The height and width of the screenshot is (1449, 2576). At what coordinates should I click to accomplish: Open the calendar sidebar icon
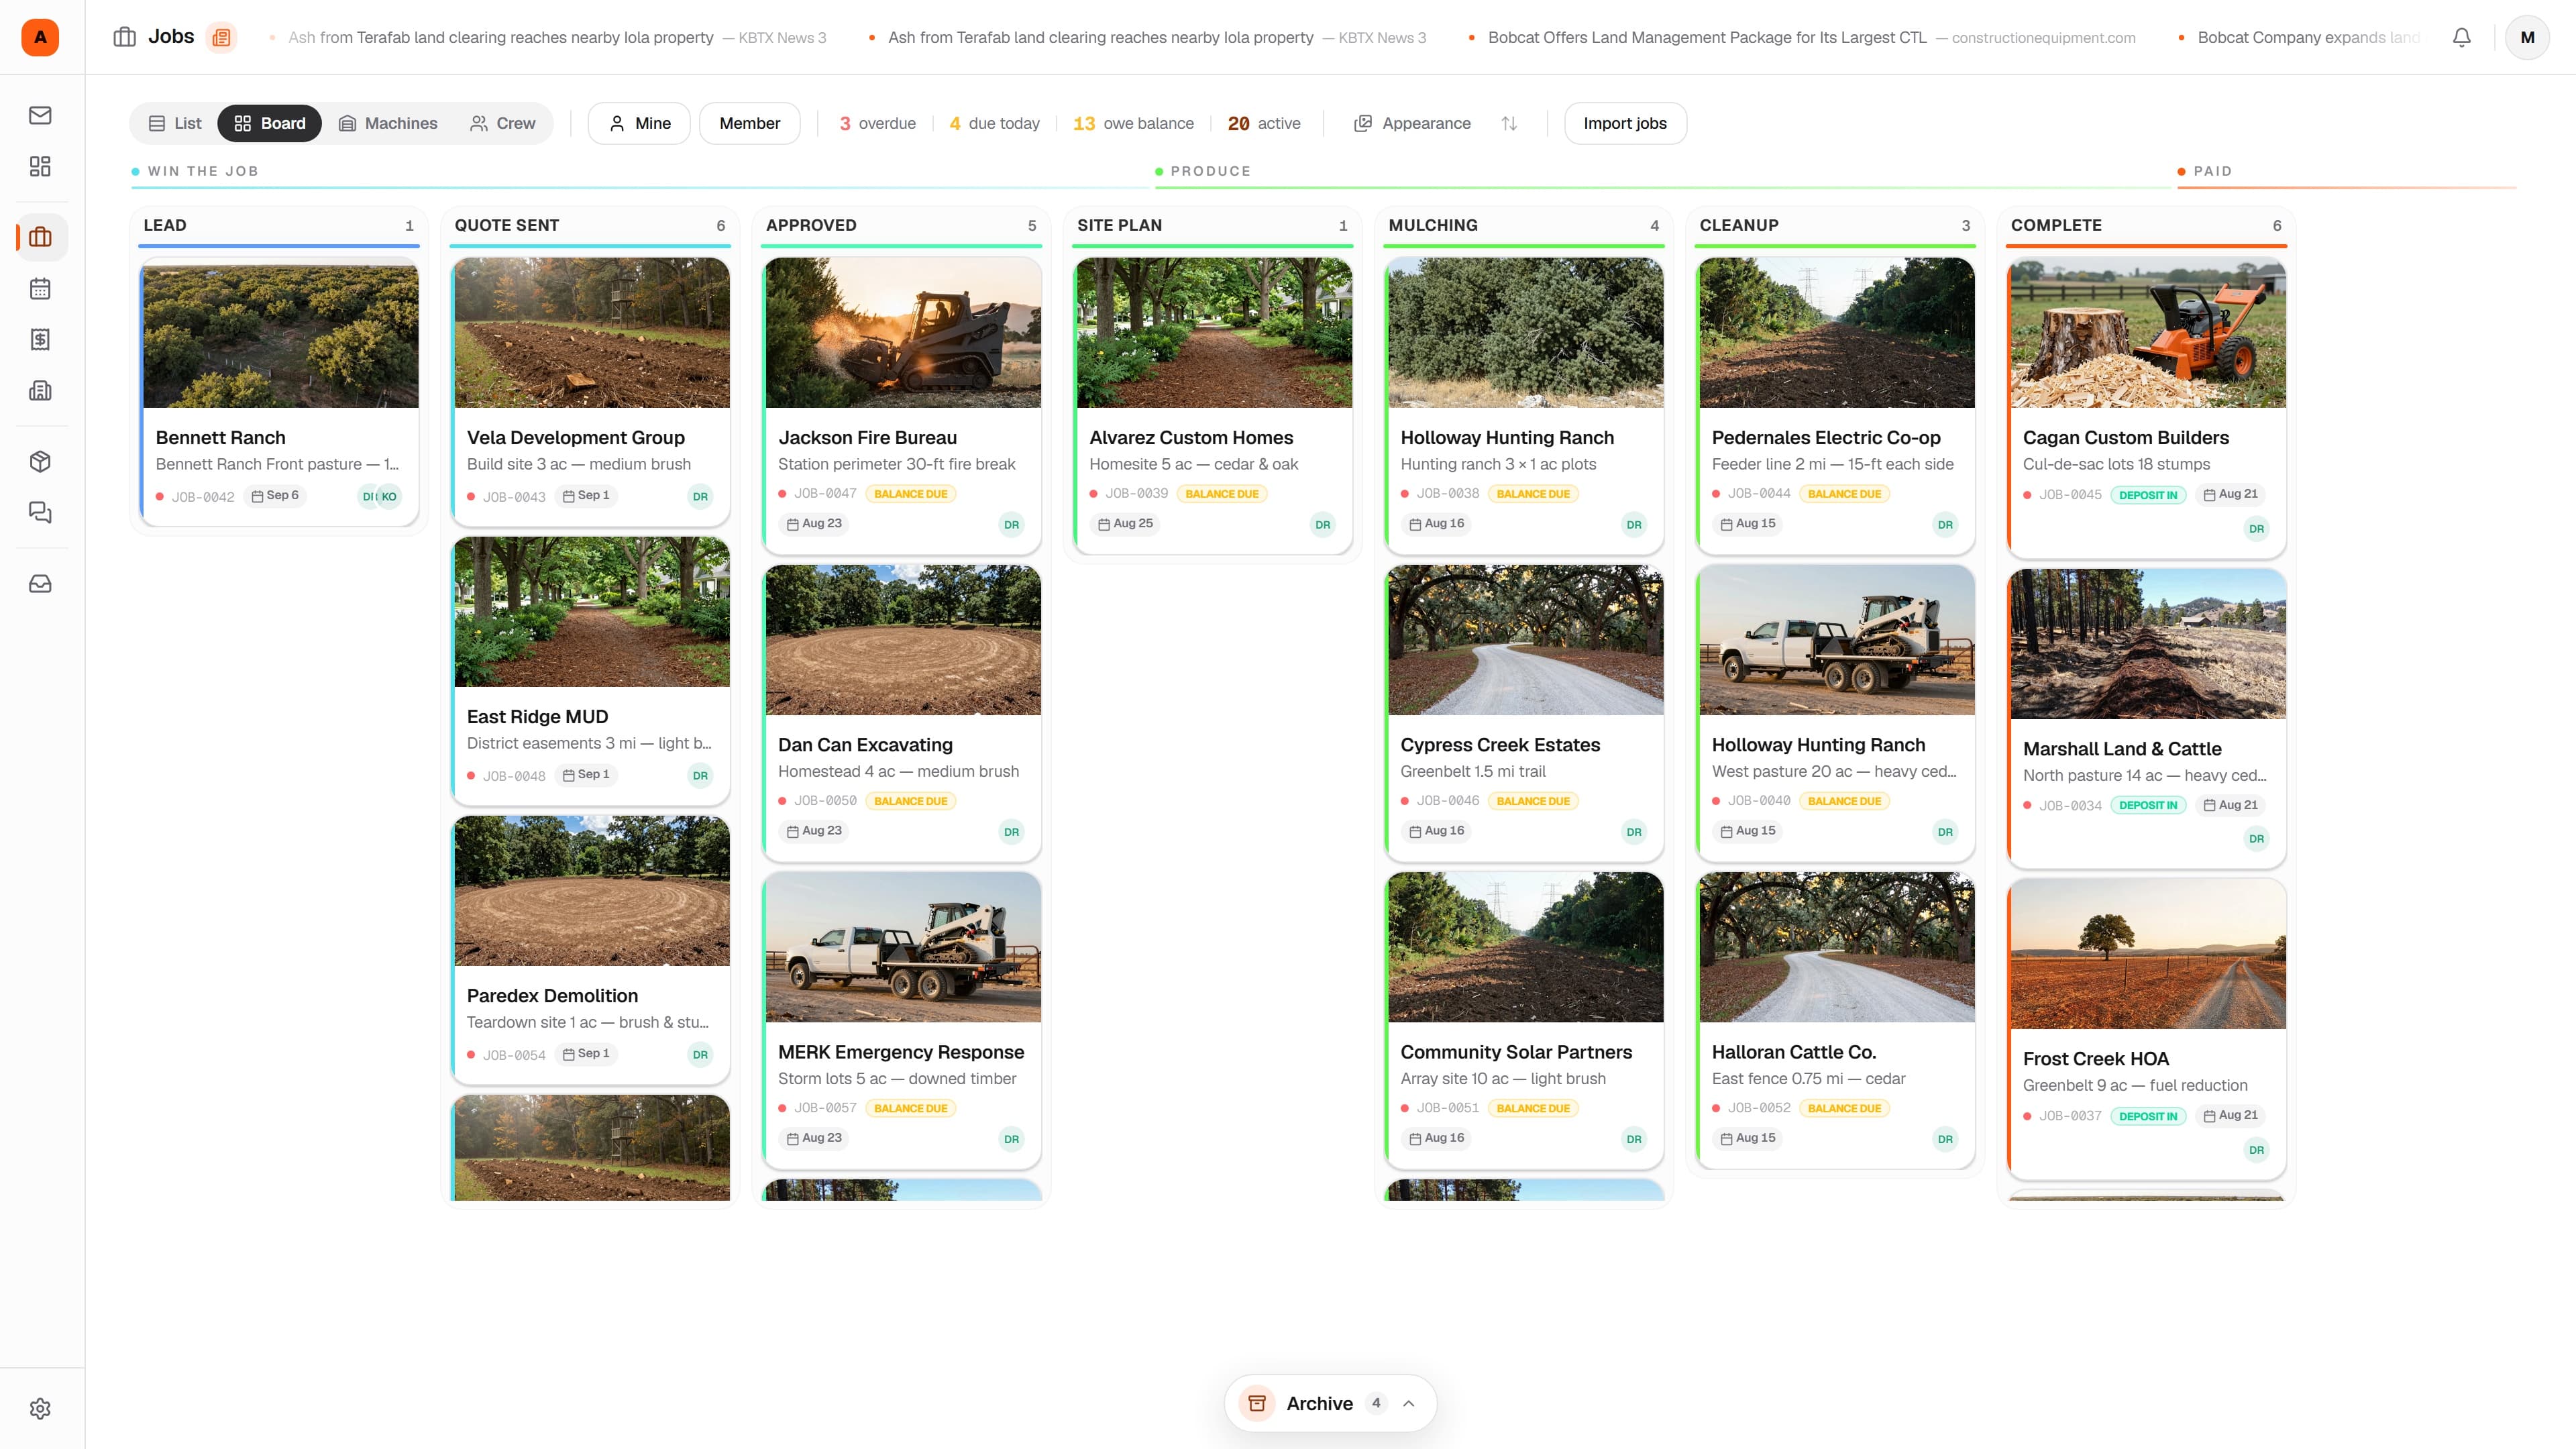(40, 289)
